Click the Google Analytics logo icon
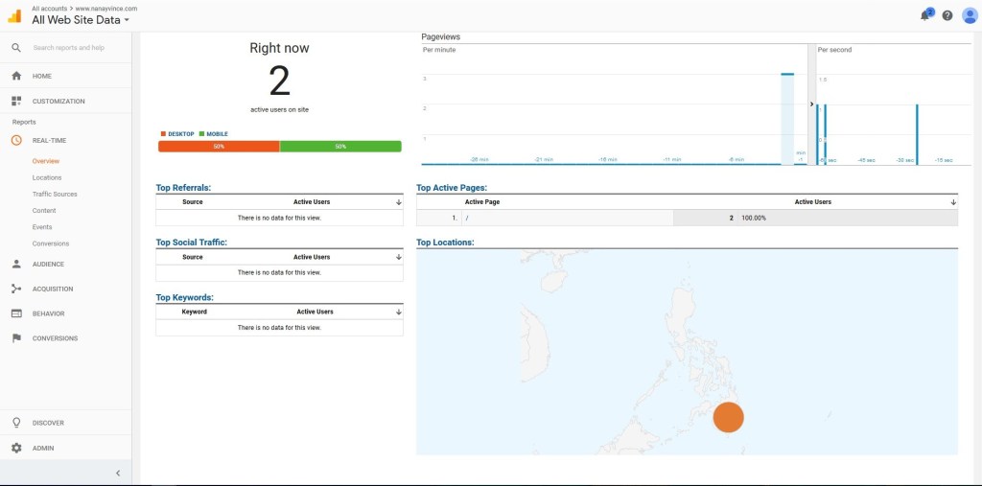This screenshot has height=486, width=982. [14, 14]
